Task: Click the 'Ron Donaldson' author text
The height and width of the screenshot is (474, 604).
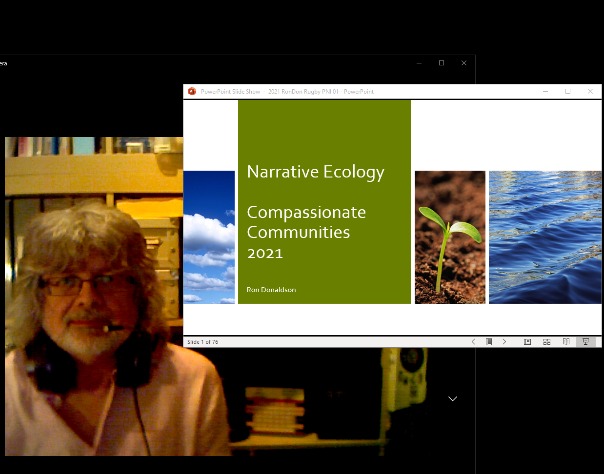Action: 271,290
